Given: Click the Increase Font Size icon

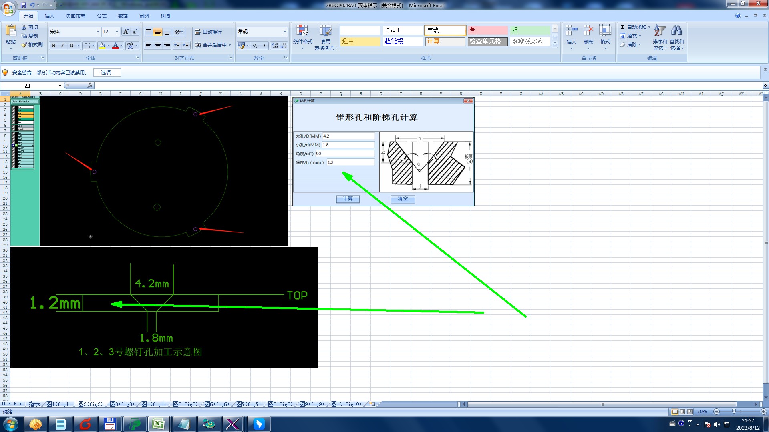Looking at the screenshot, I should coord(126,32).
